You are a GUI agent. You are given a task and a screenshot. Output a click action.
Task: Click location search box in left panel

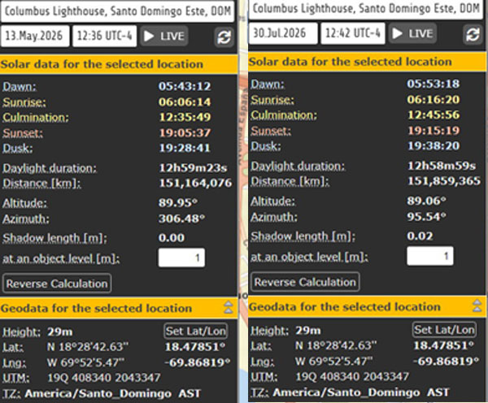(117, 11)
